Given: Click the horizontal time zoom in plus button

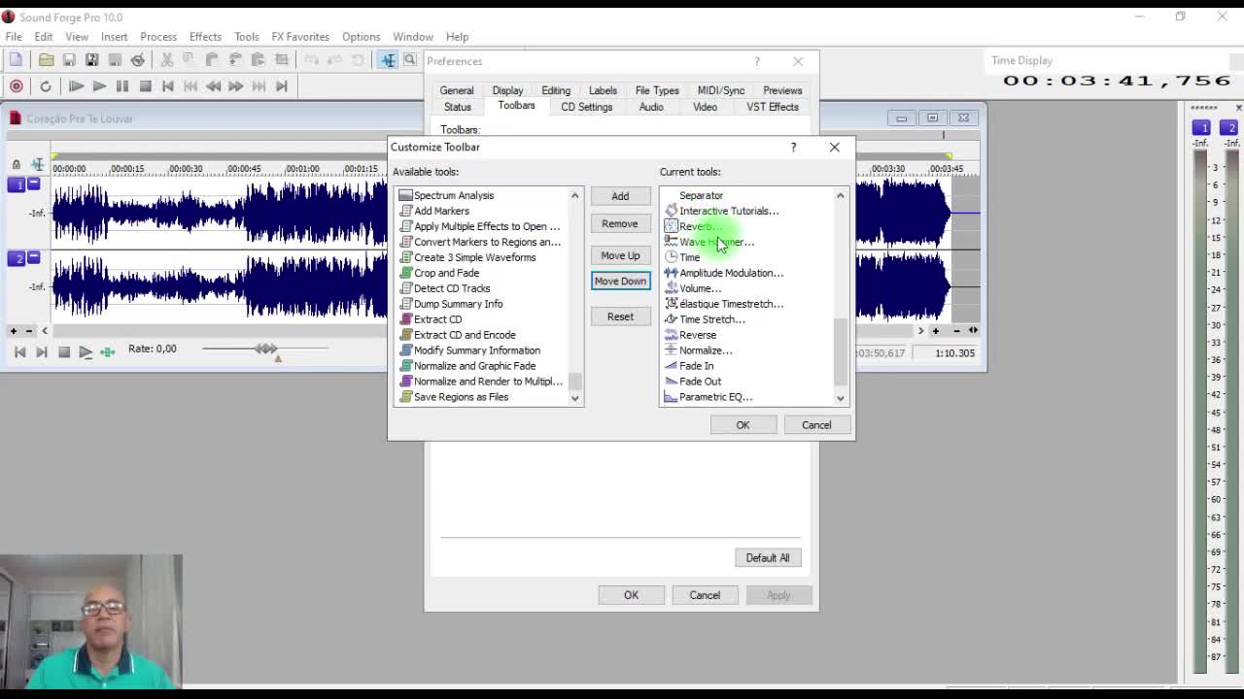Looking at the screenshot, I should click(x=935, y=331).
